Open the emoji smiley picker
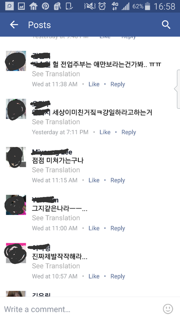This screenshot has height=321, width=180. tap(168, 309)
